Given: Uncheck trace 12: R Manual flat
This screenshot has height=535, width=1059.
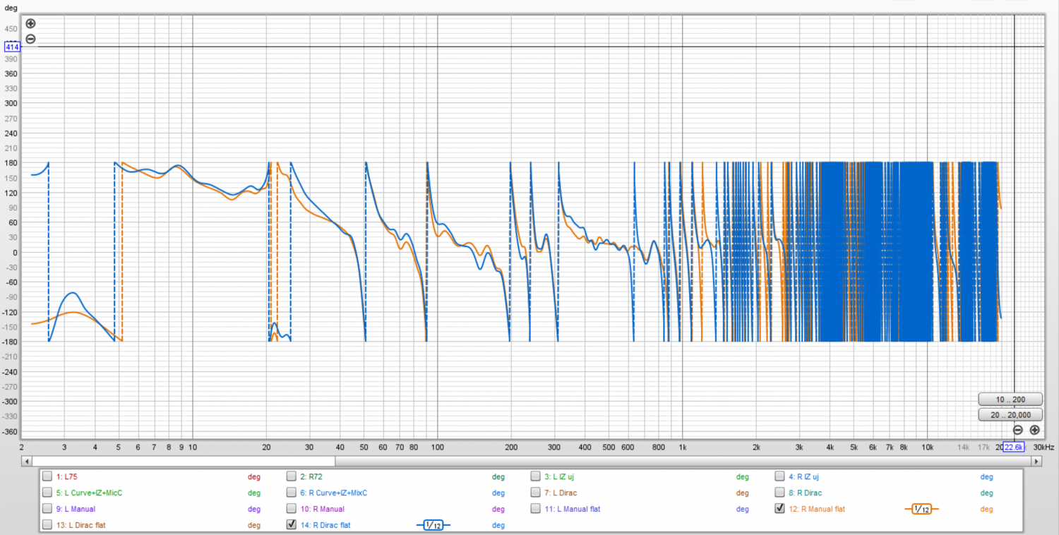Looking at the screenshot, I should tap(780, 509).
